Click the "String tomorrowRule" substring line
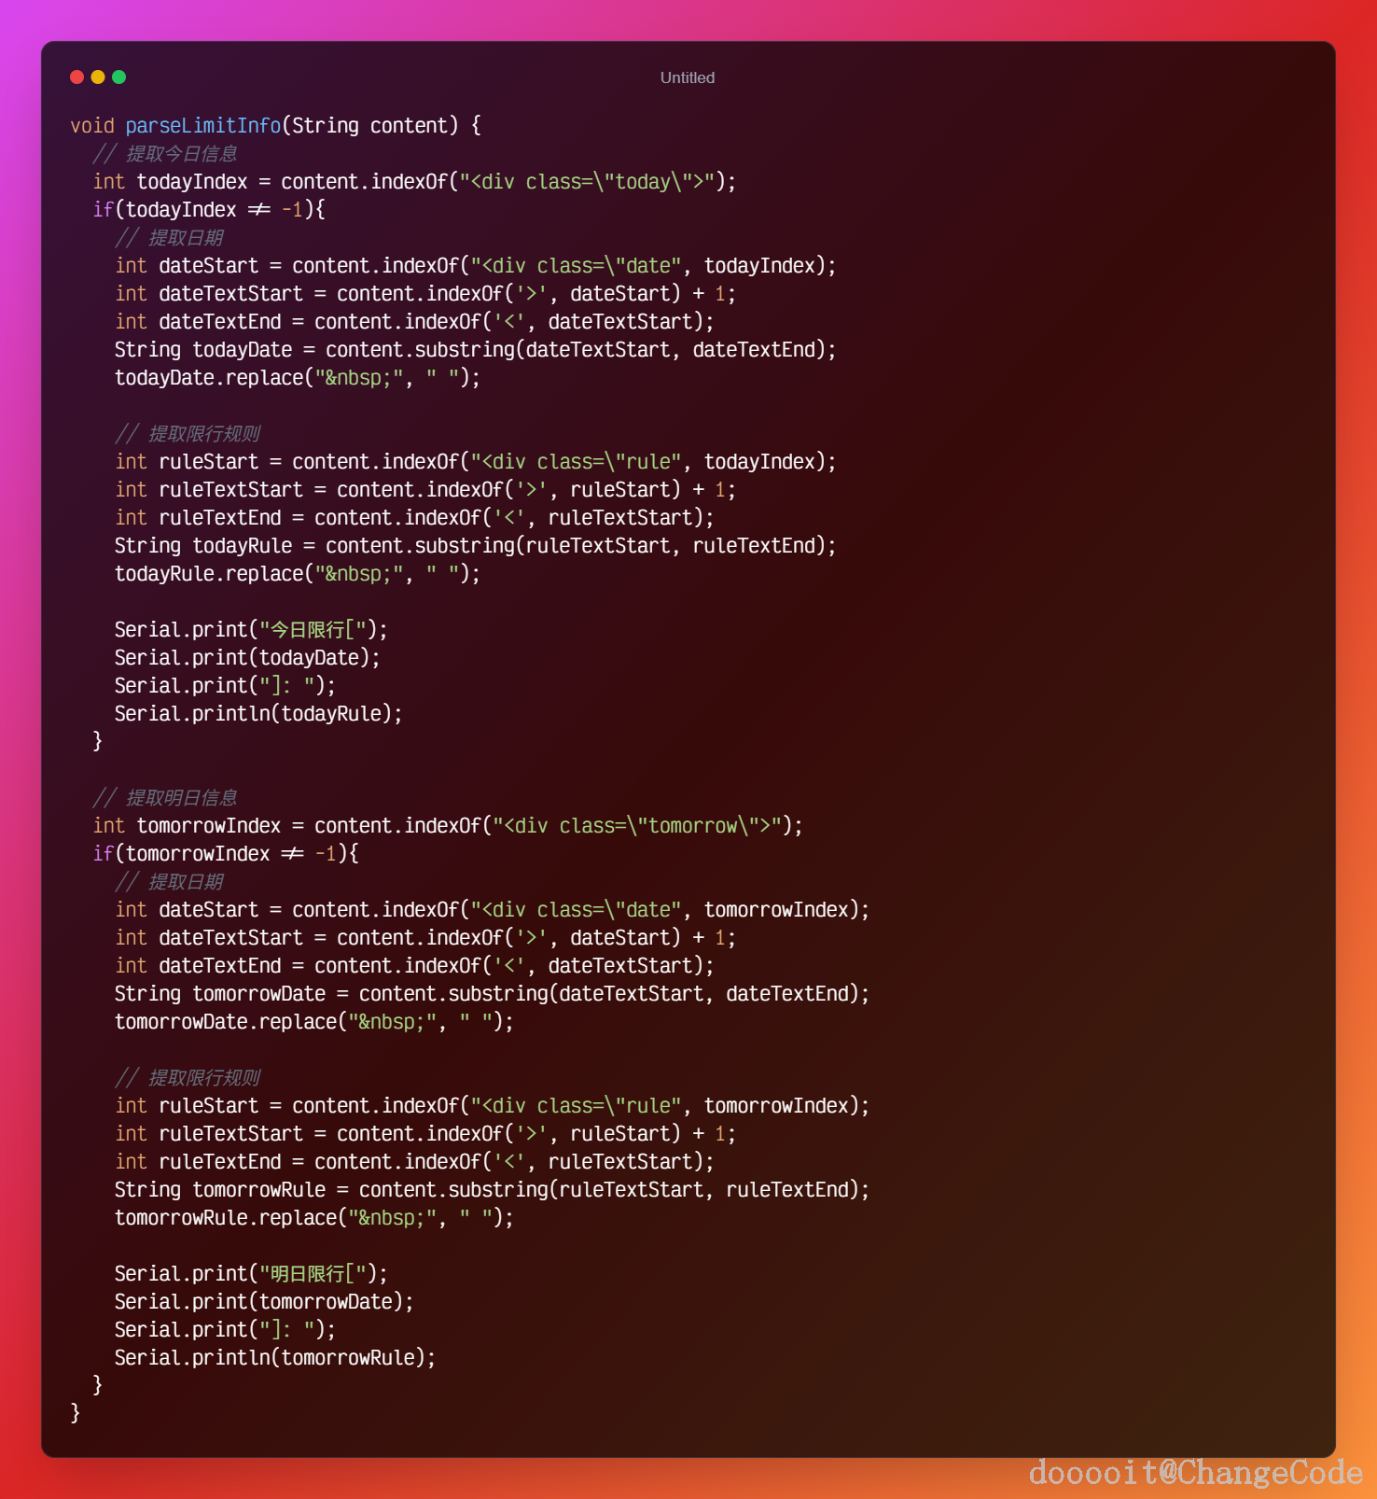Viewport: 1377px width, 1499px height. click(x=493, y=1190)
